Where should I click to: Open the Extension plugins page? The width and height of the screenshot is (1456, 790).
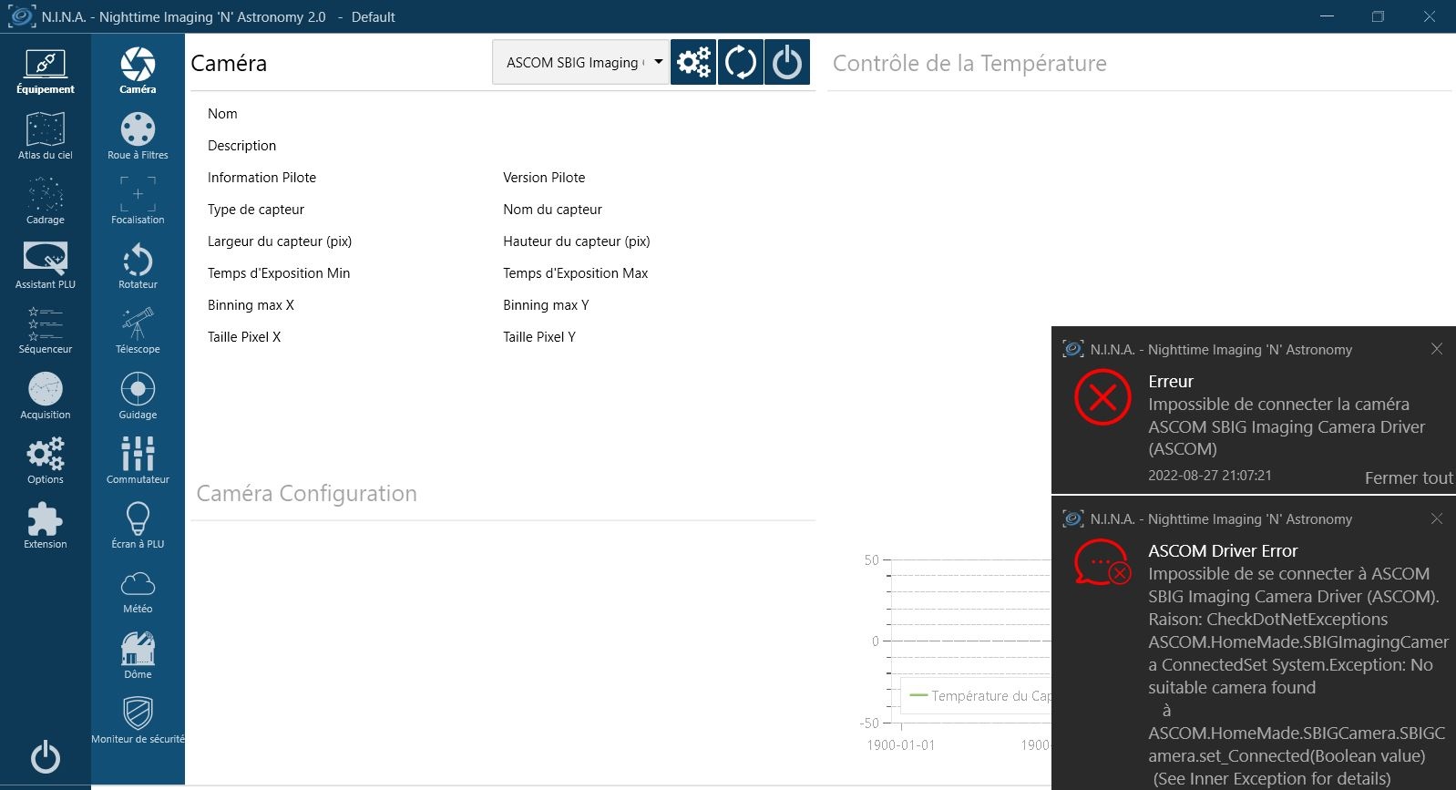point(46,525)
